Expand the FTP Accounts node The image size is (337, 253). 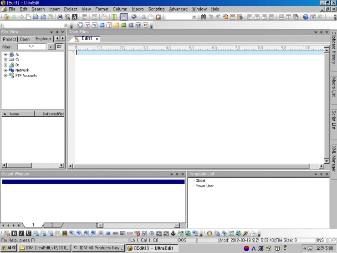point(5,76)
